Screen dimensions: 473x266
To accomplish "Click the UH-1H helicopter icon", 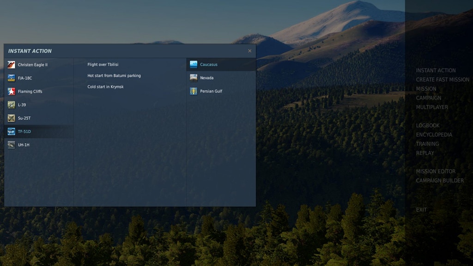I will click(x=12, y=145).
